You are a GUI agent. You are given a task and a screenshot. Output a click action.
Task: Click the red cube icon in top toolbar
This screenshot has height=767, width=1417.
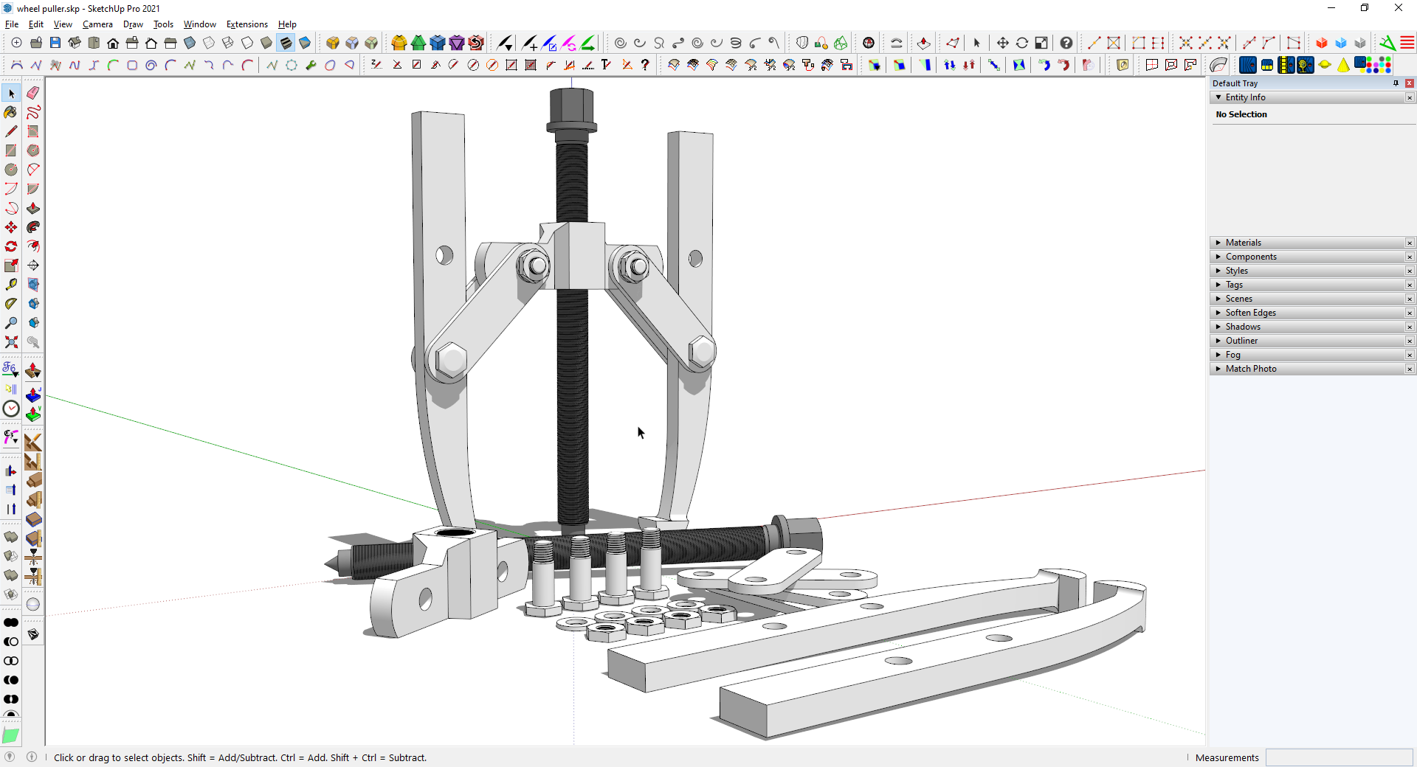1322,43
